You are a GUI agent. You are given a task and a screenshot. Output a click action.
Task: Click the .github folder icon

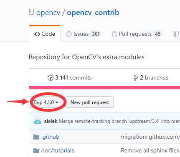36,137
